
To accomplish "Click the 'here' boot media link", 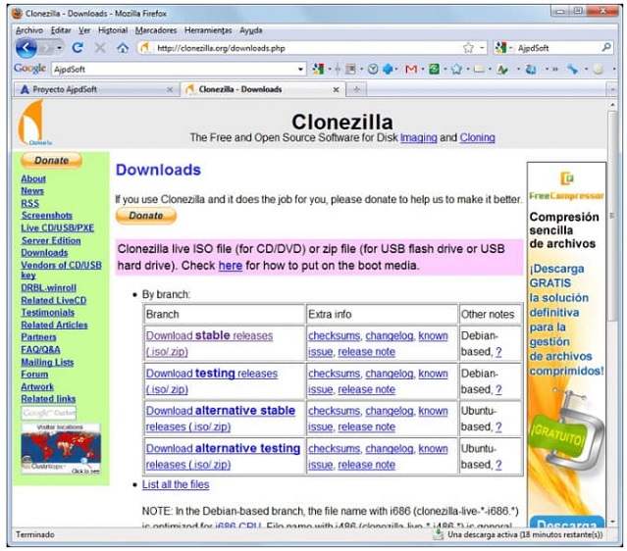I will pos(231,266).
